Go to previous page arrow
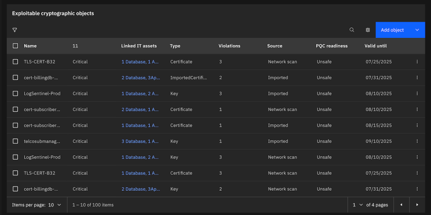 click(401, 205)
